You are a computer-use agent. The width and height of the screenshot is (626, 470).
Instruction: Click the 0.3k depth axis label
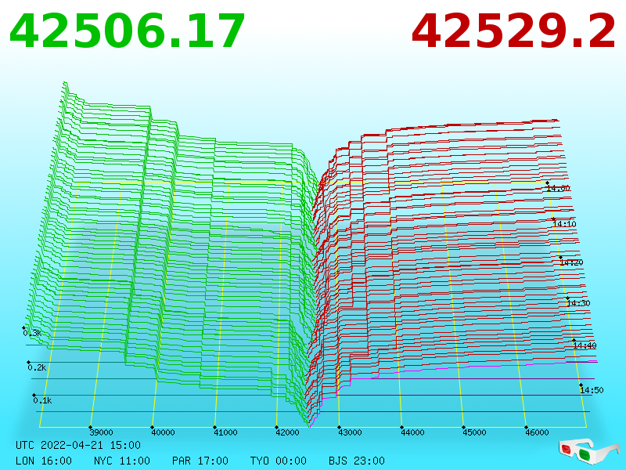tap(32, 333)
